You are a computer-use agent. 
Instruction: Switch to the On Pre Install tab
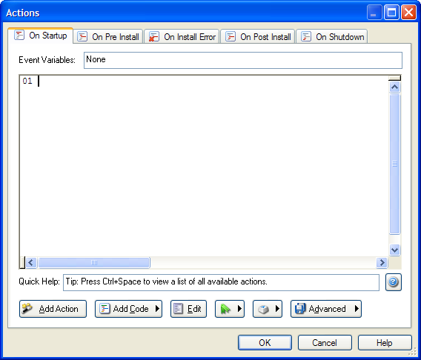108,36
